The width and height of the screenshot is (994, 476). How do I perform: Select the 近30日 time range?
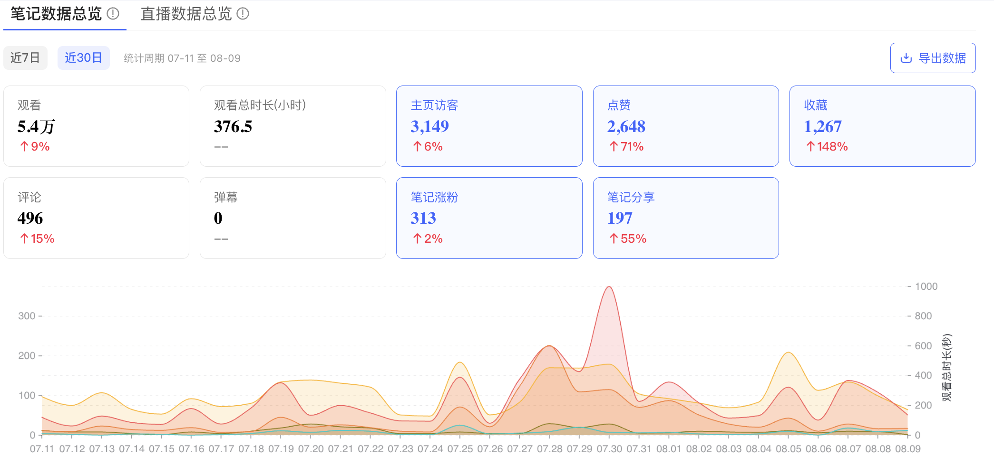pyautogui.click(x=84, y=58)
